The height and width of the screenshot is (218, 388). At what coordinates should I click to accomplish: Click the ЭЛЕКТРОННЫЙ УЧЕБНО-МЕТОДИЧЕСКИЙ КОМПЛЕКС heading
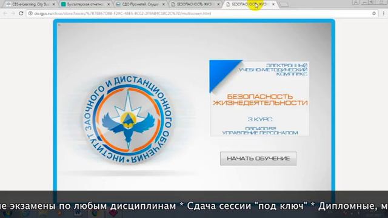(x=273, y=70)
